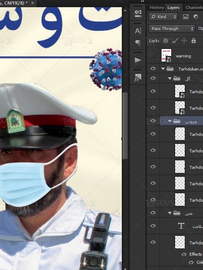Screen dimensions: 203x270
Task: Open the Paragraph panel icon
Action: tap(138, 43)
